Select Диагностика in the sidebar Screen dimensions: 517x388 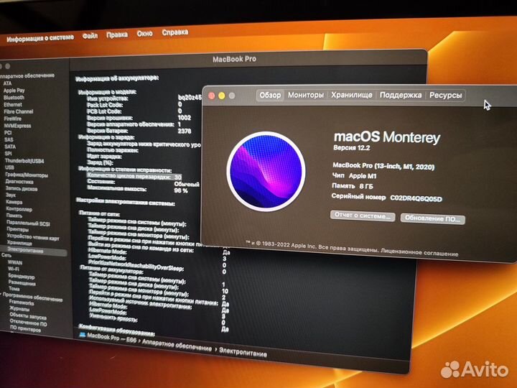19,182
